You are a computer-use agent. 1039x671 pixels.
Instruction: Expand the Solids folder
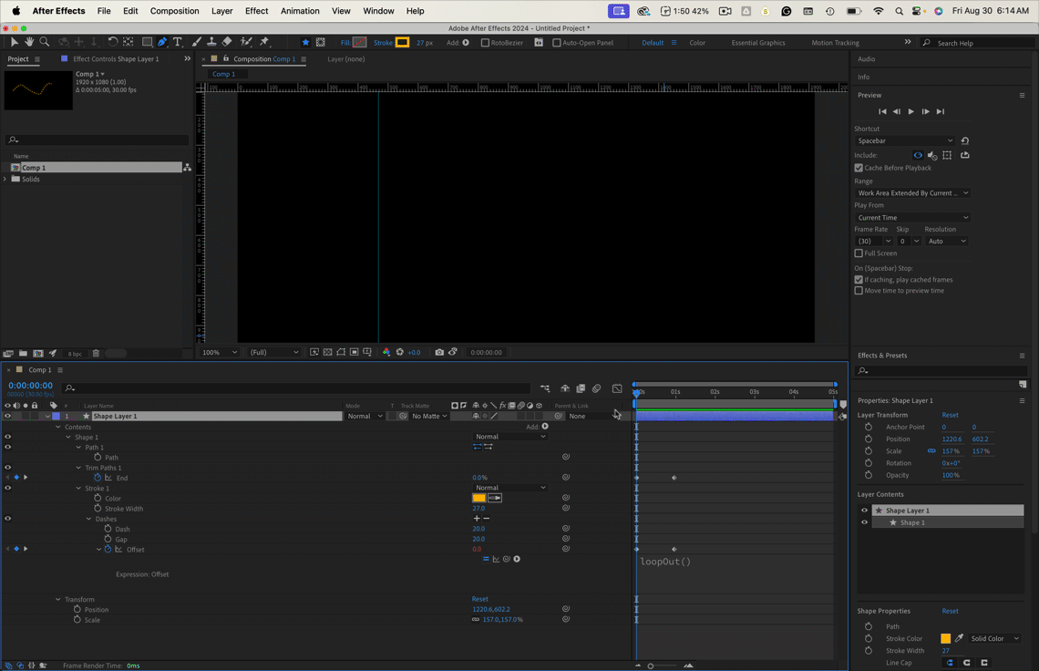coord(5,179)
